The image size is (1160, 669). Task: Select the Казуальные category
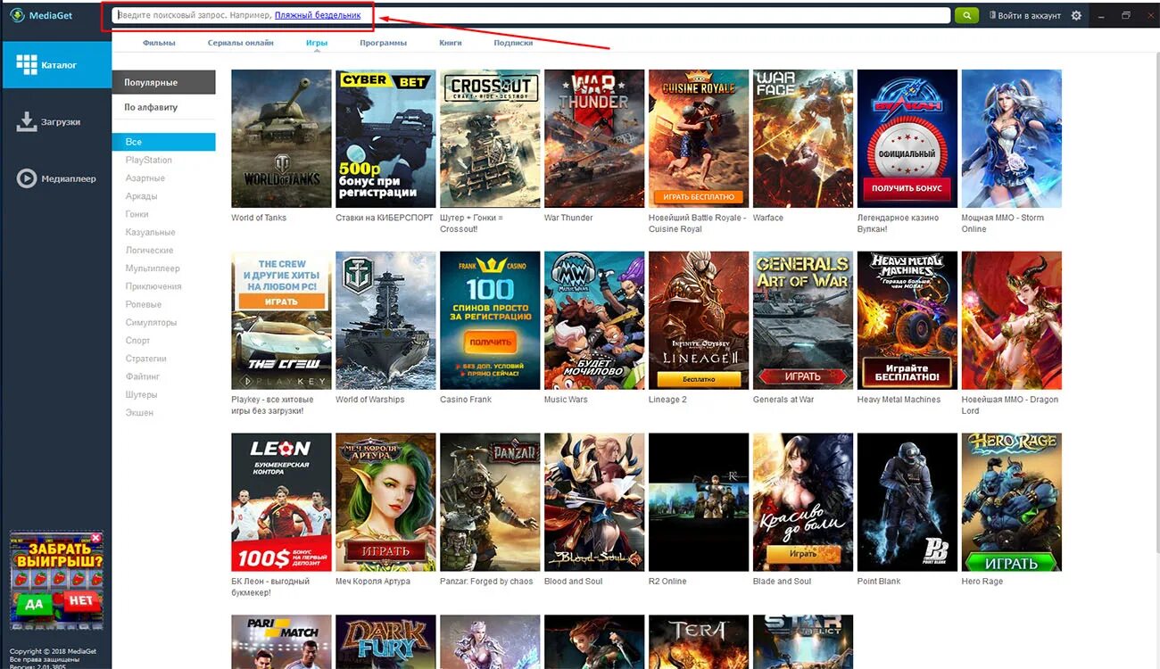coord(150,233)
